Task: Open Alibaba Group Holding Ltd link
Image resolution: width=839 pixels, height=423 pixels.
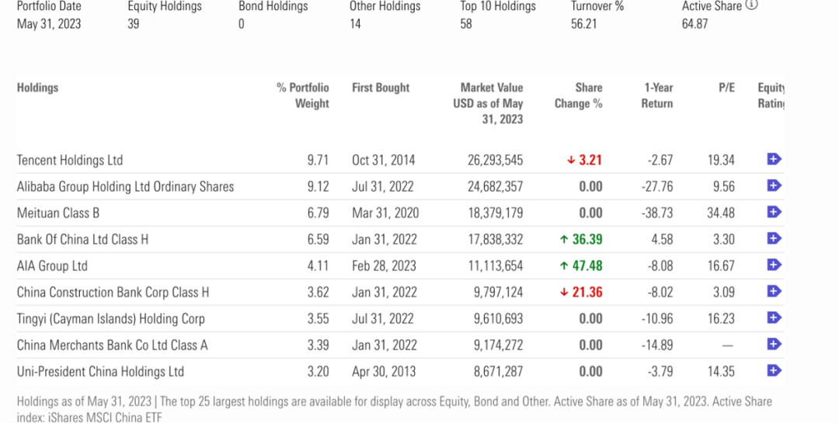Action: [125, 187]
